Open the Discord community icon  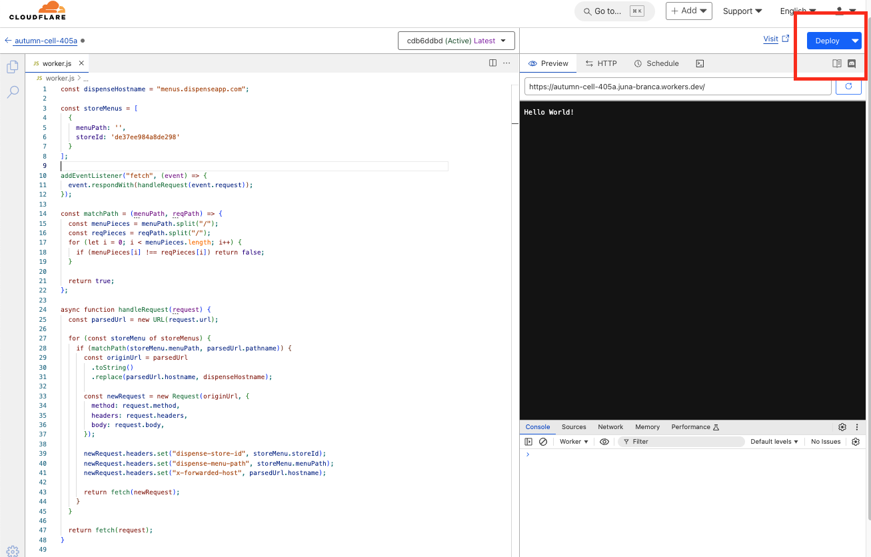pyautogui.click(x=851, y=63)
